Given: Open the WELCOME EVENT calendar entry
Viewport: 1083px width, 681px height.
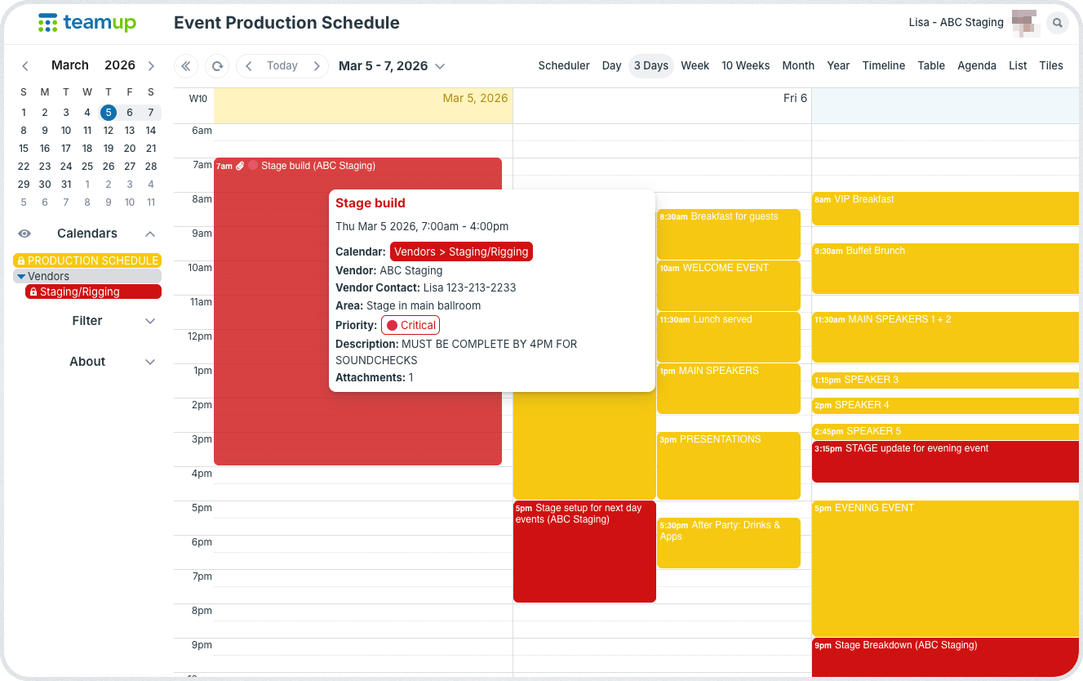Looking at the screenshot, I should [x=728, y=284].
